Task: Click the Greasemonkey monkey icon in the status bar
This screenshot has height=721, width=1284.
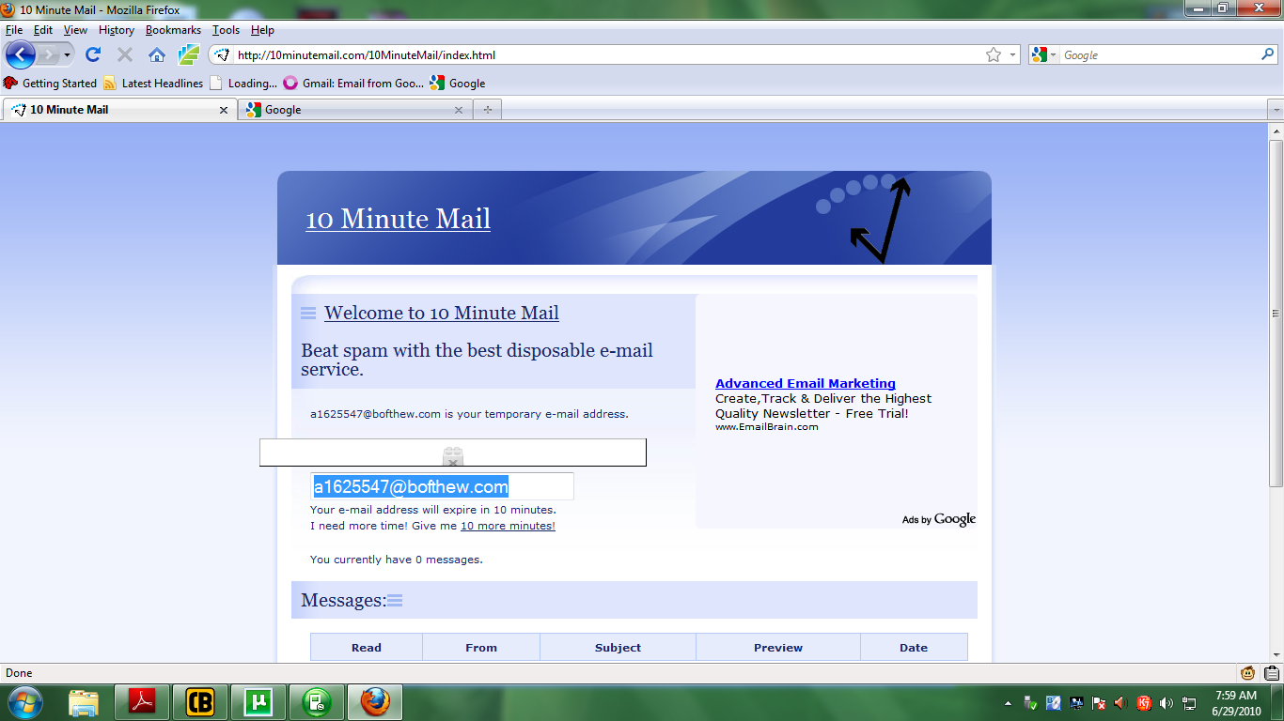Action: pos(1247,674)
